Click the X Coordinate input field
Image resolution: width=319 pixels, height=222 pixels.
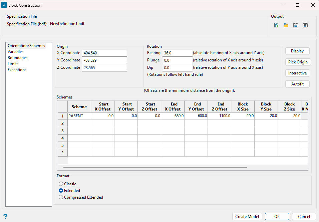pos(104,53)
